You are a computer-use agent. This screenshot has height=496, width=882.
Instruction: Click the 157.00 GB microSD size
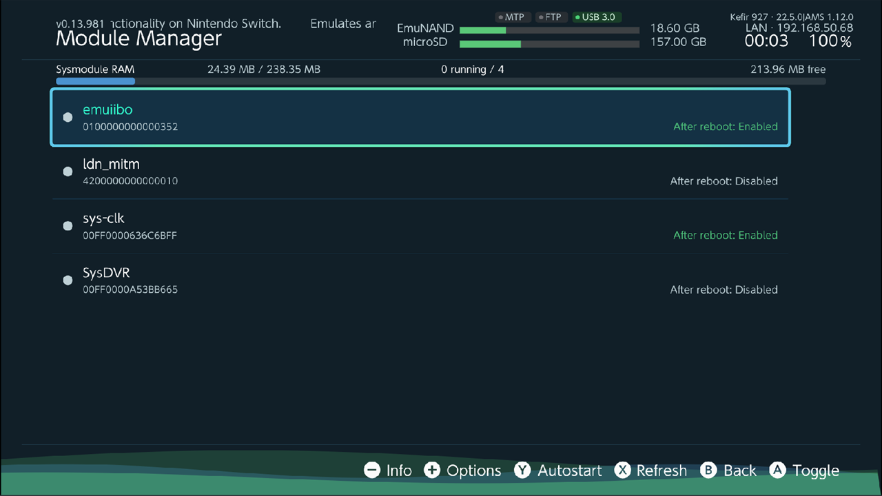tap(678, 42)
